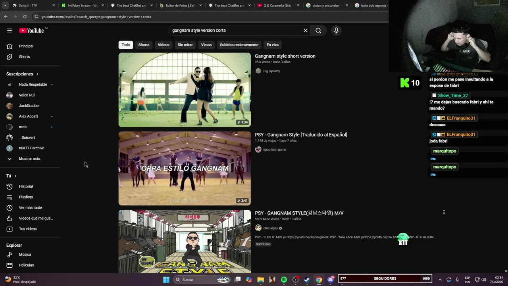Click Pig Dynasty channel avatar
Viewport: 508px width, 286px height.
(258, 71)
